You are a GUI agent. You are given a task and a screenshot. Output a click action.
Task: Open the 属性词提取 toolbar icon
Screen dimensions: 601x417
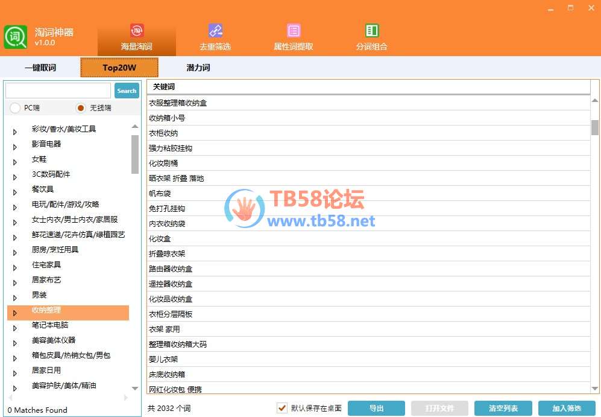[x=294, y=31]
